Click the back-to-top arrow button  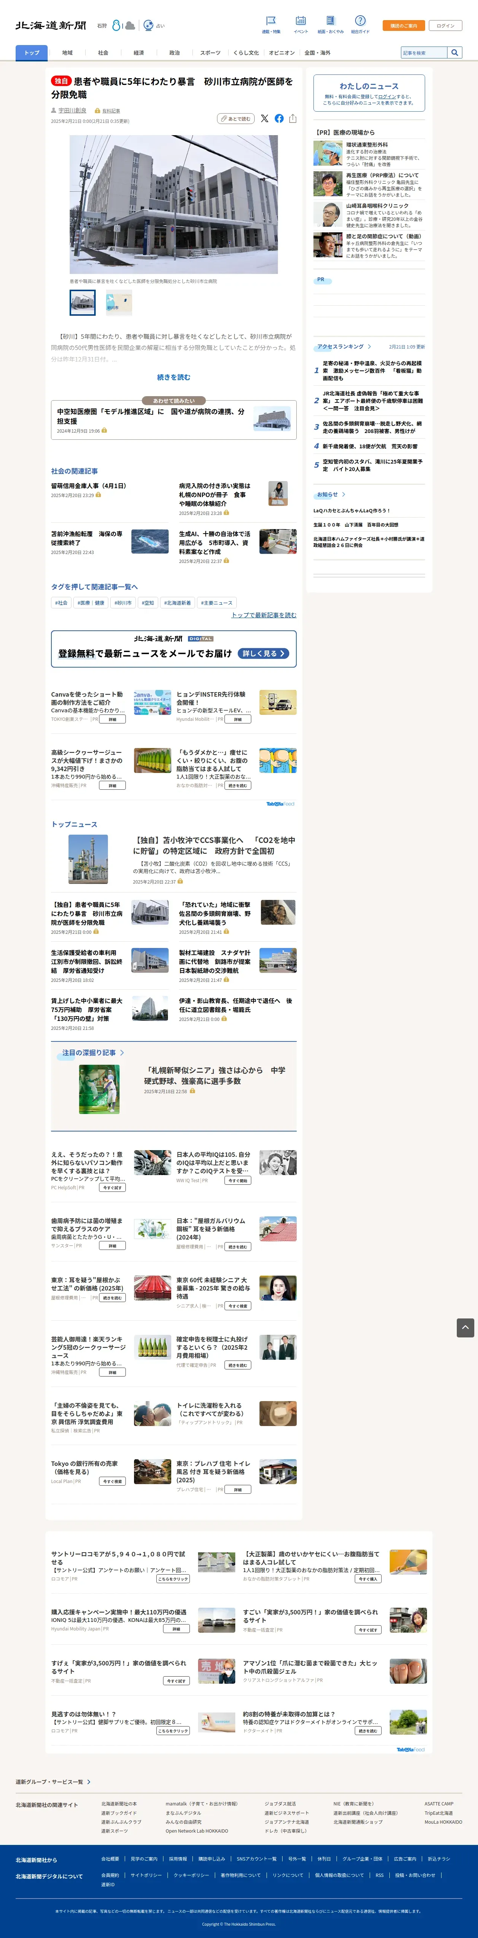click(465, 1328)
